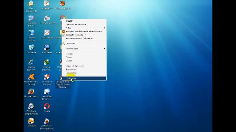Launch the KMPlayer shortcut
The height and width of the screenshot is (132, 236).
click(47, 47)
